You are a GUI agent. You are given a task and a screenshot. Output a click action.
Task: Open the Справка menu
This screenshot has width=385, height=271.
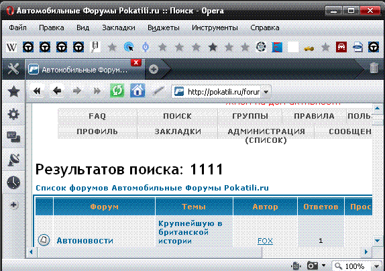[265, 28]
